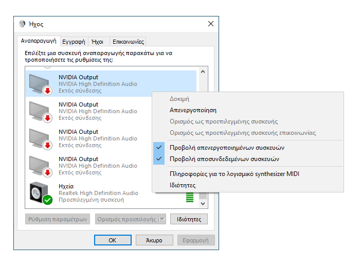This screenshot has width=361, height=265.
Task: Click Ορισμός ως προεπιλεγμένης συσκευής επικοινωνίας
Action: coord(248,133)
